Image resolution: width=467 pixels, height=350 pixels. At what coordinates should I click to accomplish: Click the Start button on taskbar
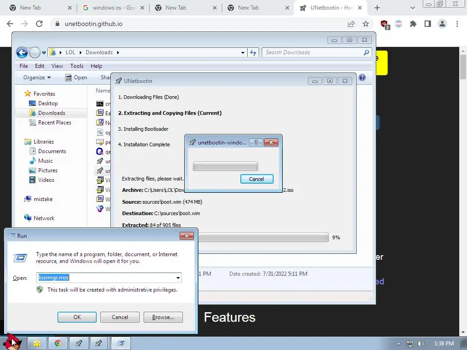point(12,342)
